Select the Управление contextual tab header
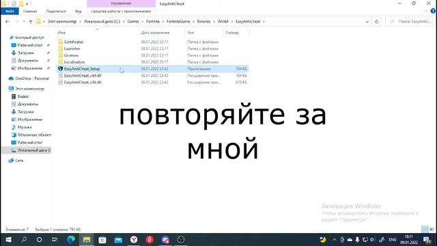Image resolution: width=437 pixels, height=246 pixels. [x=121, y=3]
